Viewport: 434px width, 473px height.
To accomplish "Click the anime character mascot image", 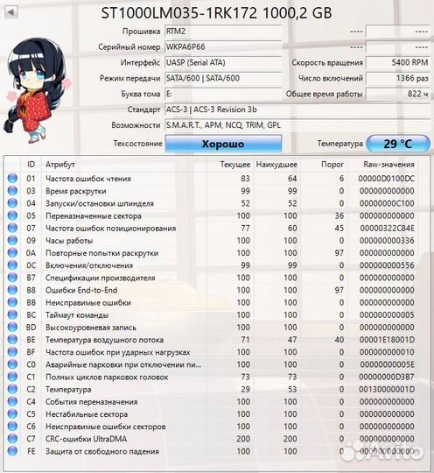I will [x=37, y=90].
